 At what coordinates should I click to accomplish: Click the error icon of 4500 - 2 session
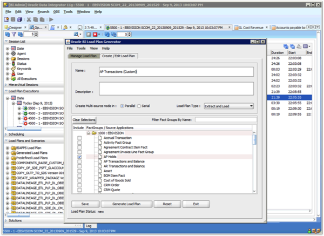coord(25,118)
